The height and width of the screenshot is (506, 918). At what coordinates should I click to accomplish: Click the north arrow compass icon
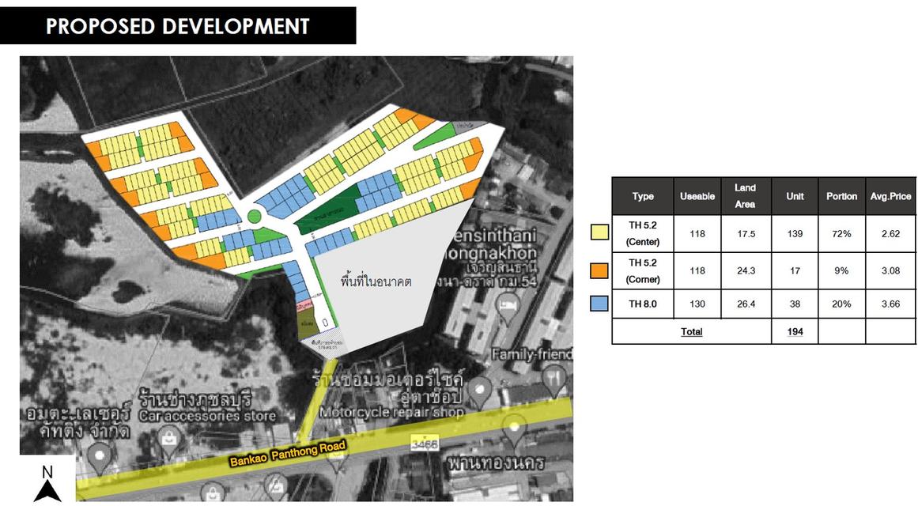click(47, 484)
